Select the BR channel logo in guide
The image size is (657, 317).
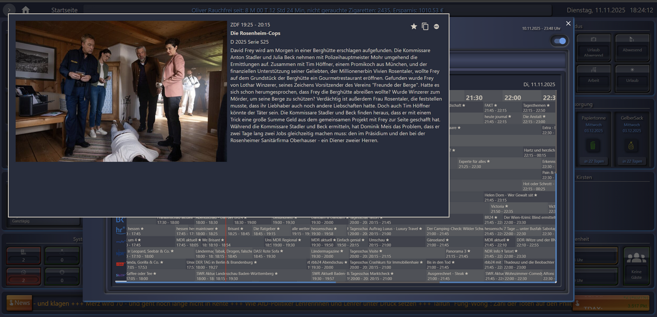(120, 220)
